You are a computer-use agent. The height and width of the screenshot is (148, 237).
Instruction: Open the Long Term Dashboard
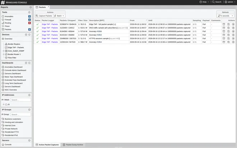pos(13,83)
